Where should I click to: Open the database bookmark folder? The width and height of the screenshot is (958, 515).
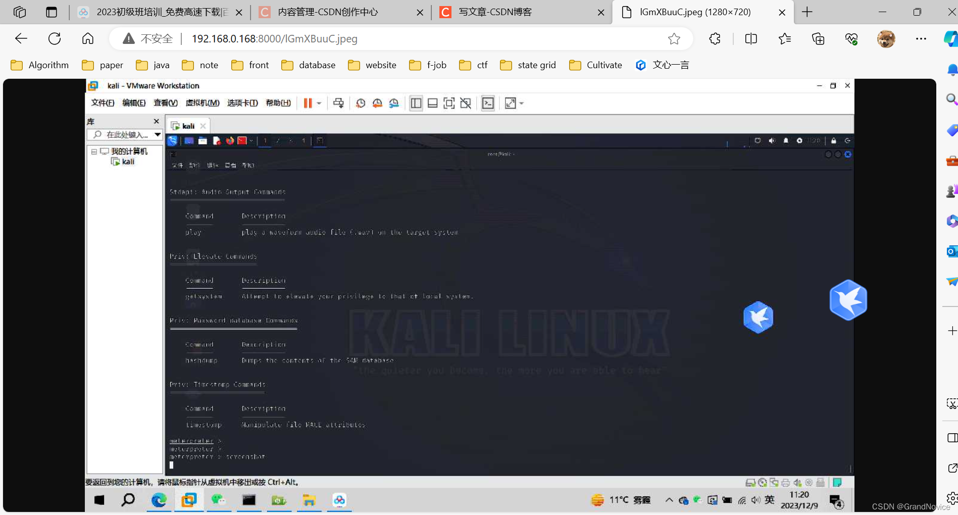(309, 65)
